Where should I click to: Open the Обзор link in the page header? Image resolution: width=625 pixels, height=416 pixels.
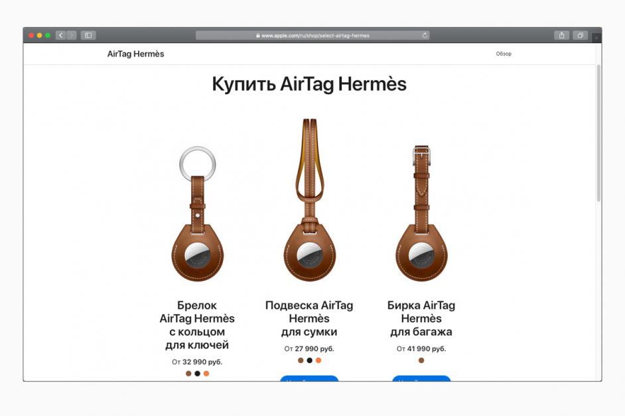[504, 54]
